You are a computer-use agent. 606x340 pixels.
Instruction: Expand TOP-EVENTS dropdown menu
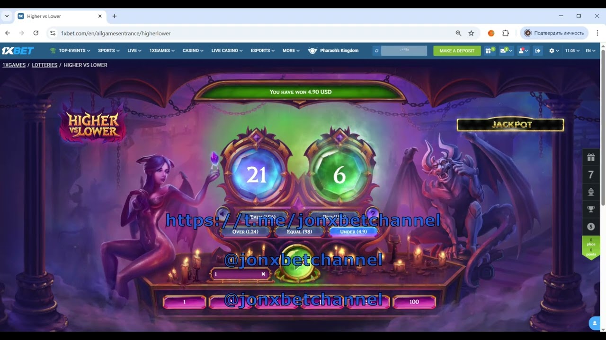tap(70, 51)
